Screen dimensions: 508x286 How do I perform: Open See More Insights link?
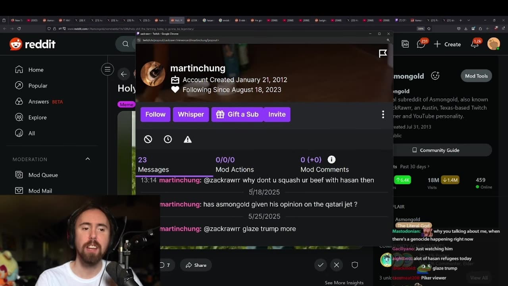pyautogui.click(x=344, y=282)
